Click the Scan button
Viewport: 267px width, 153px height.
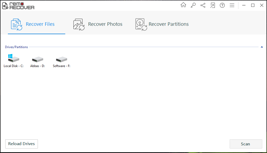(x=246, y=144)
